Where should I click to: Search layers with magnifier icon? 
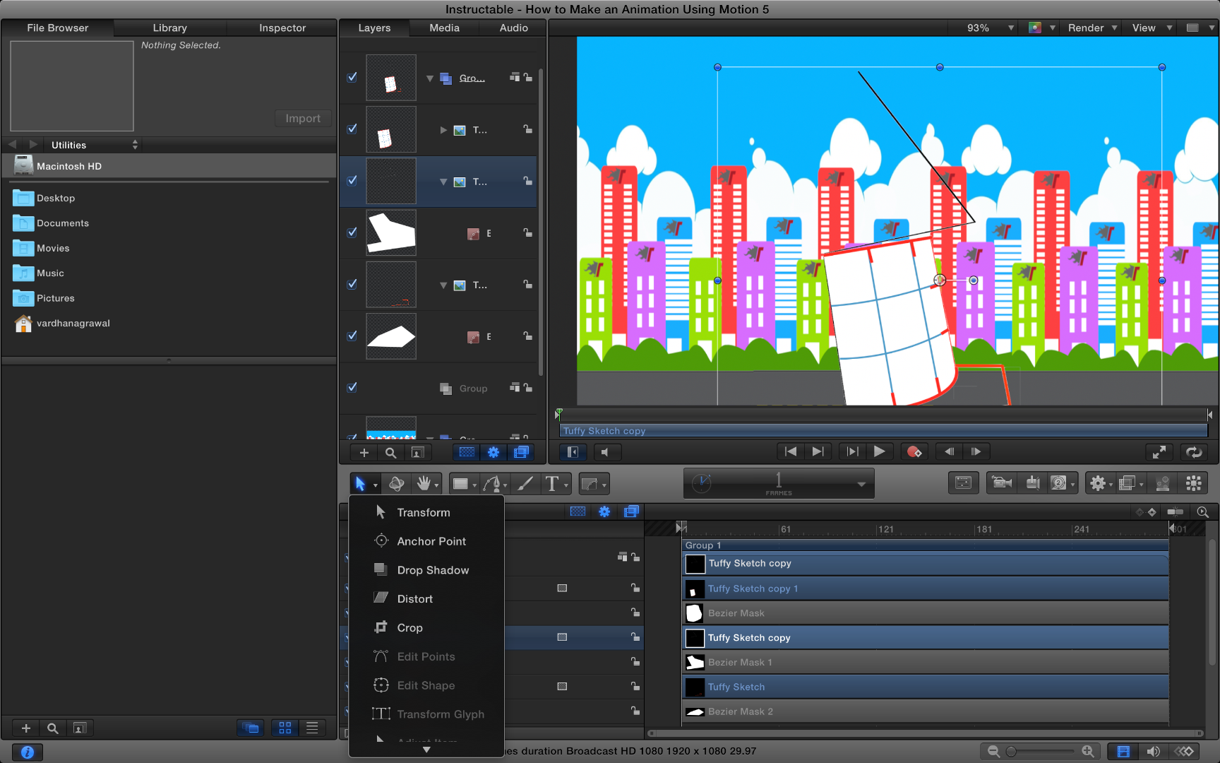click(x=390, y=453)
